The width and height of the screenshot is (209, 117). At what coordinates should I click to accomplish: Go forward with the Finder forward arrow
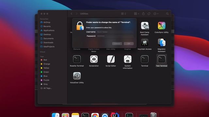(76, 14)
